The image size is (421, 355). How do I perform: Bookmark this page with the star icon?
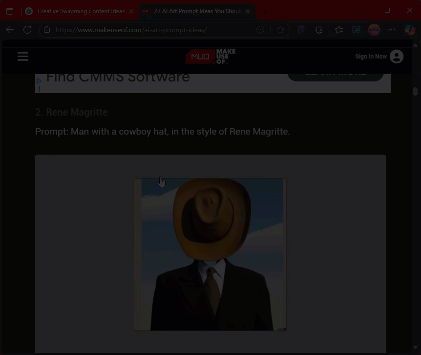(280, 30)
